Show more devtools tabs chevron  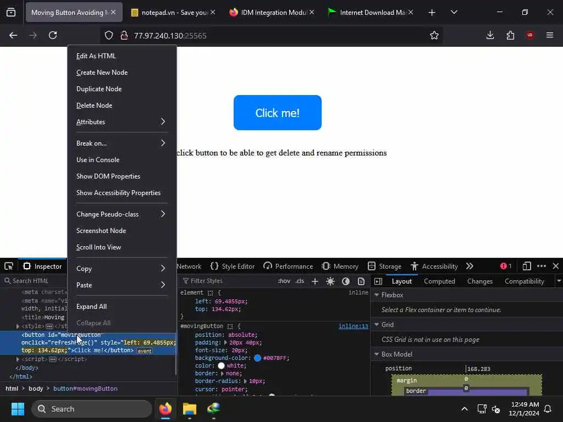coord(470,266)
